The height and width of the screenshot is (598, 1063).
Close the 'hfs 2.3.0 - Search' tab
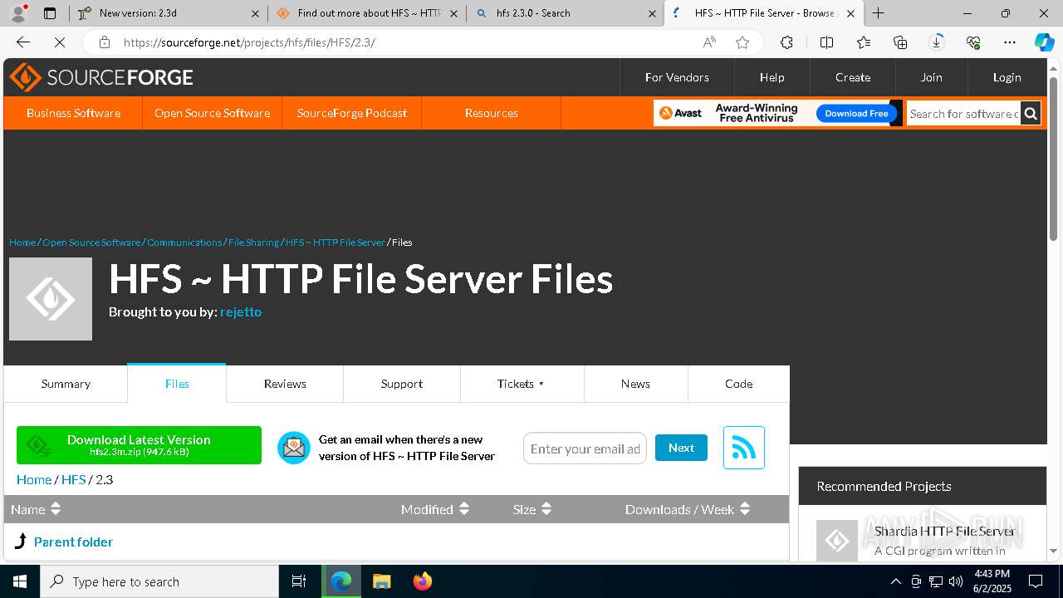(x=652, y=13)
